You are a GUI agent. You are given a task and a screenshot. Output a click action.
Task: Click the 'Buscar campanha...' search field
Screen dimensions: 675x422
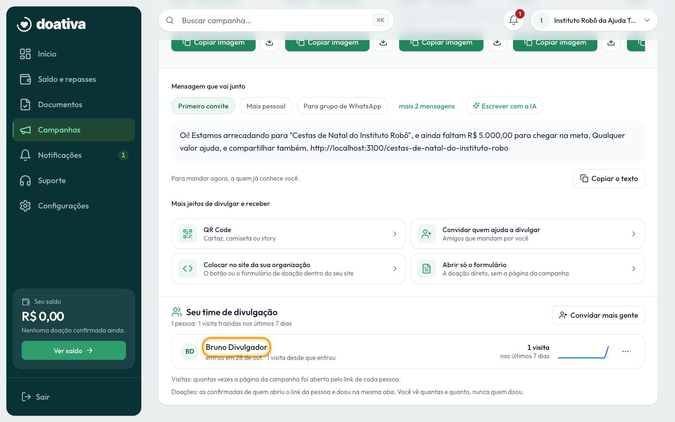pos(276,20)
